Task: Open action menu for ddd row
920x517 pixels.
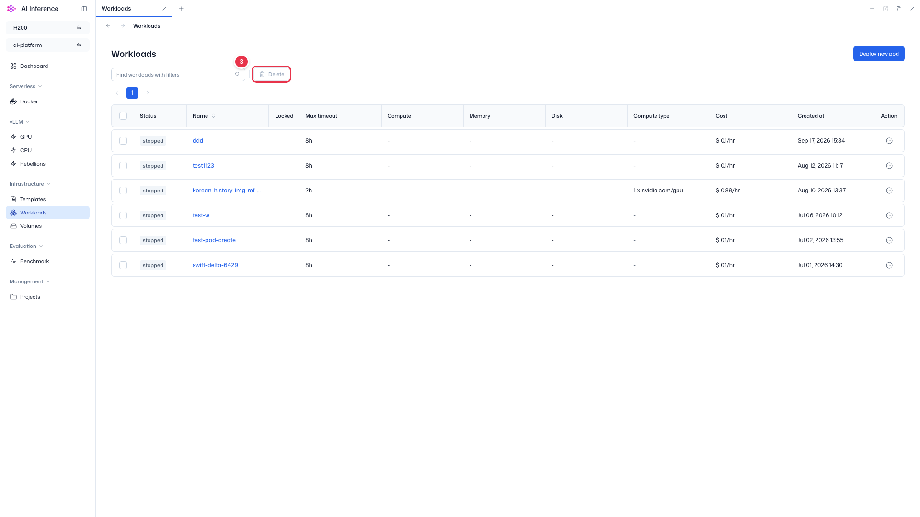Action: [x=889, y=141]
